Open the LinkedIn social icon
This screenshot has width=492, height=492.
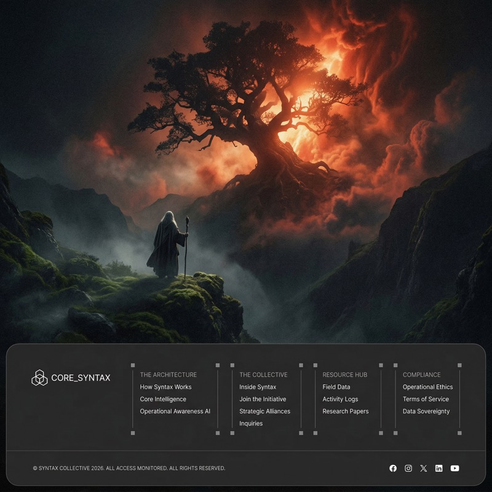coord(438,468)
